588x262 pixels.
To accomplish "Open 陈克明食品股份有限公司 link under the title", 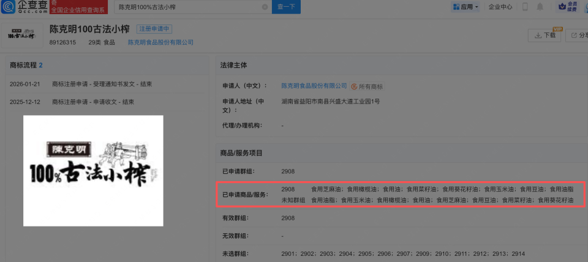I will tap(161, 42).
